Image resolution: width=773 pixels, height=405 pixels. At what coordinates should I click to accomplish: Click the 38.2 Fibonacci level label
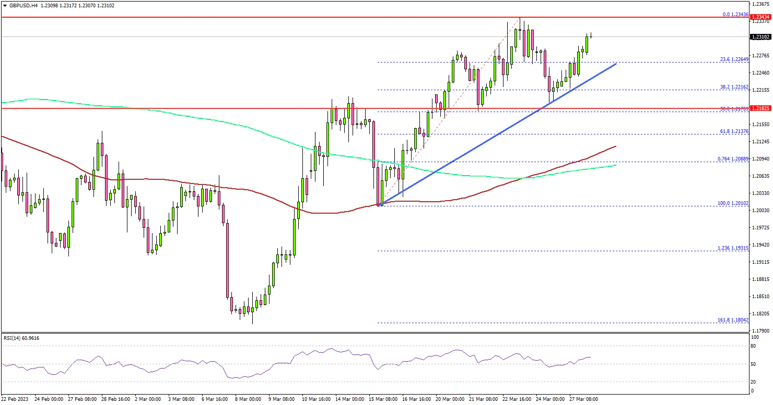734,87
